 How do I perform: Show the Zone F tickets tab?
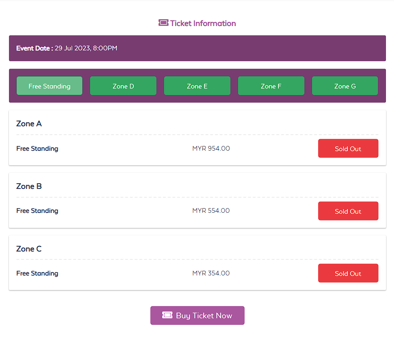tap(271, 86)
